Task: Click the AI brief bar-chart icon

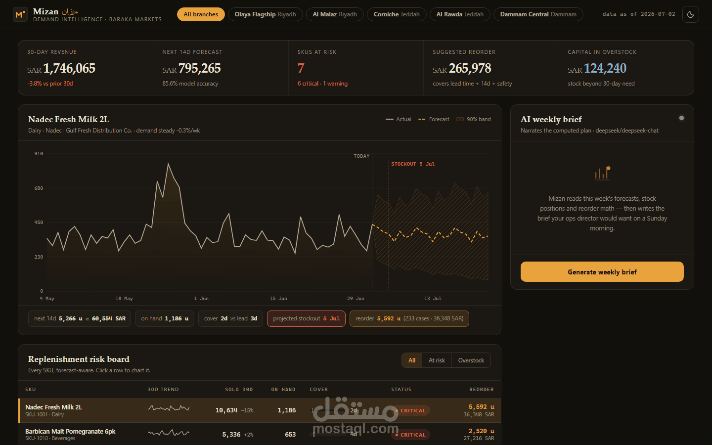Action: [x=602, y=173]
